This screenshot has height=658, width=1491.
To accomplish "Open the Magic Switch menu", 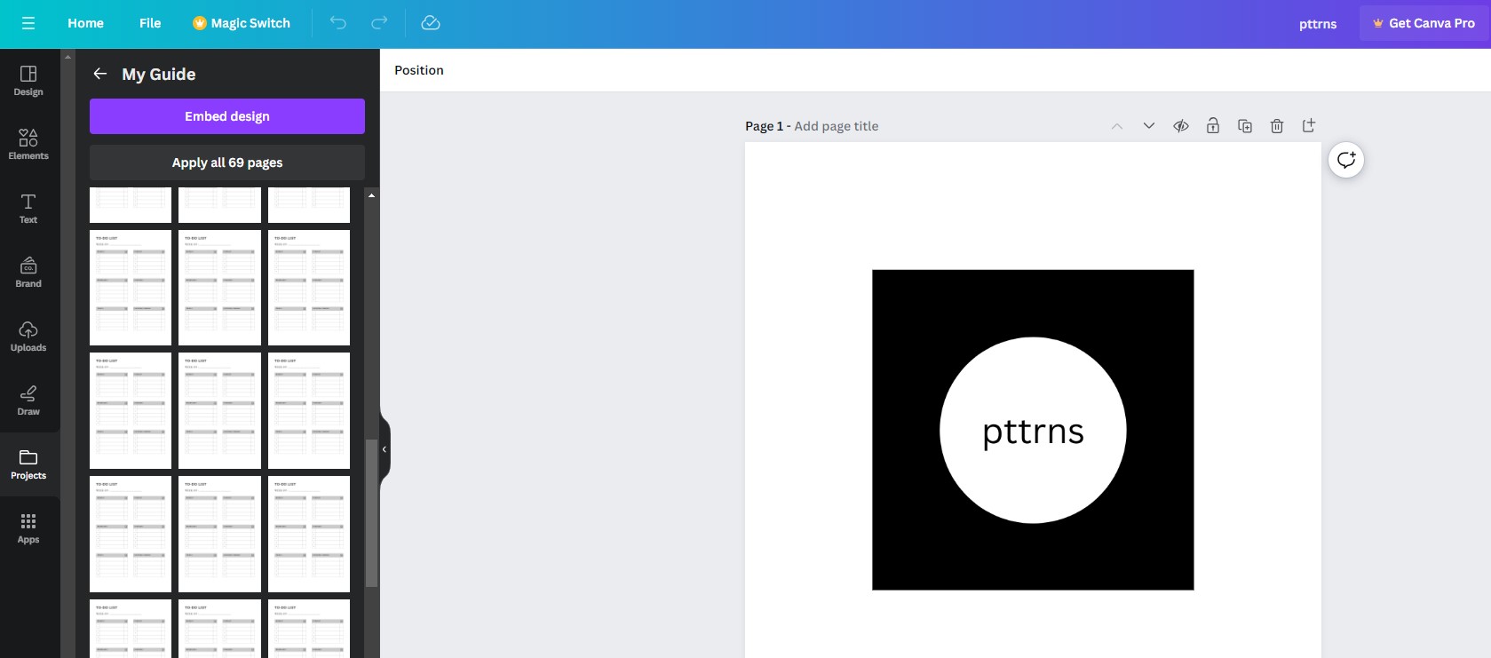I will click(x=242, y=23).
